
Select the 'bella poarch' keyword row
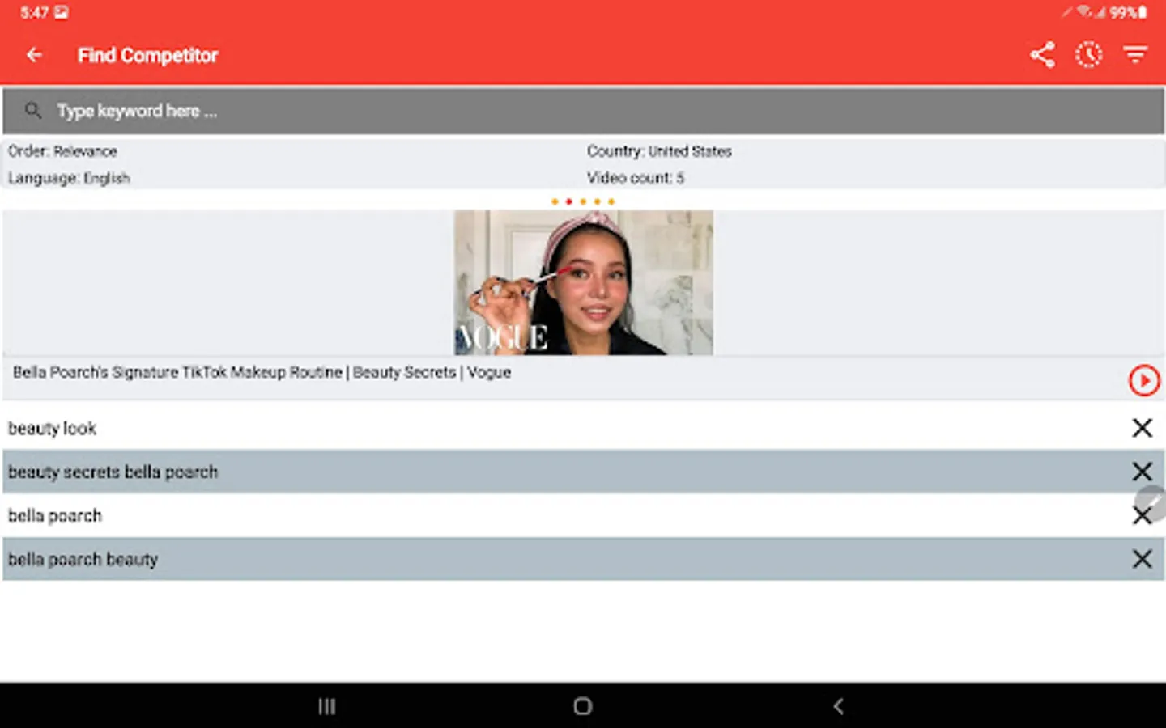click(x=583, y=515)
